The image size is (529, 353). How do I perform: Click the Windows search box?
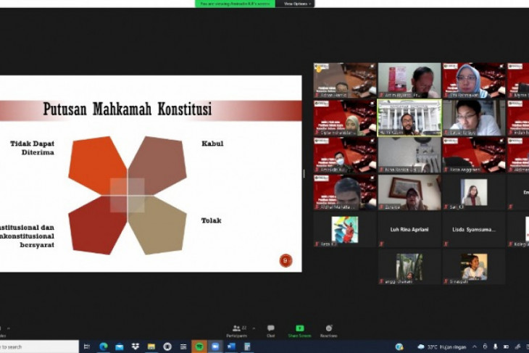[39, 346]
